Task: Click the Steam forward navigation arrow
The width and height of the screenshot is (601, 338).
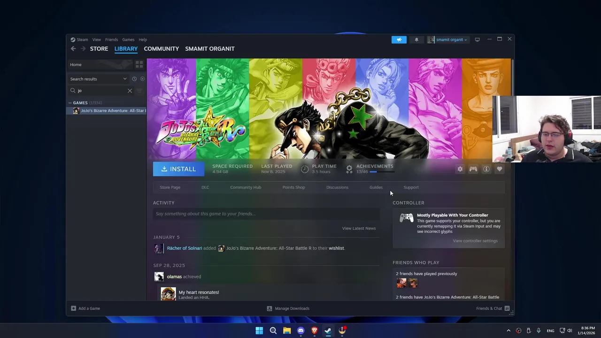Action: point(83,49)
